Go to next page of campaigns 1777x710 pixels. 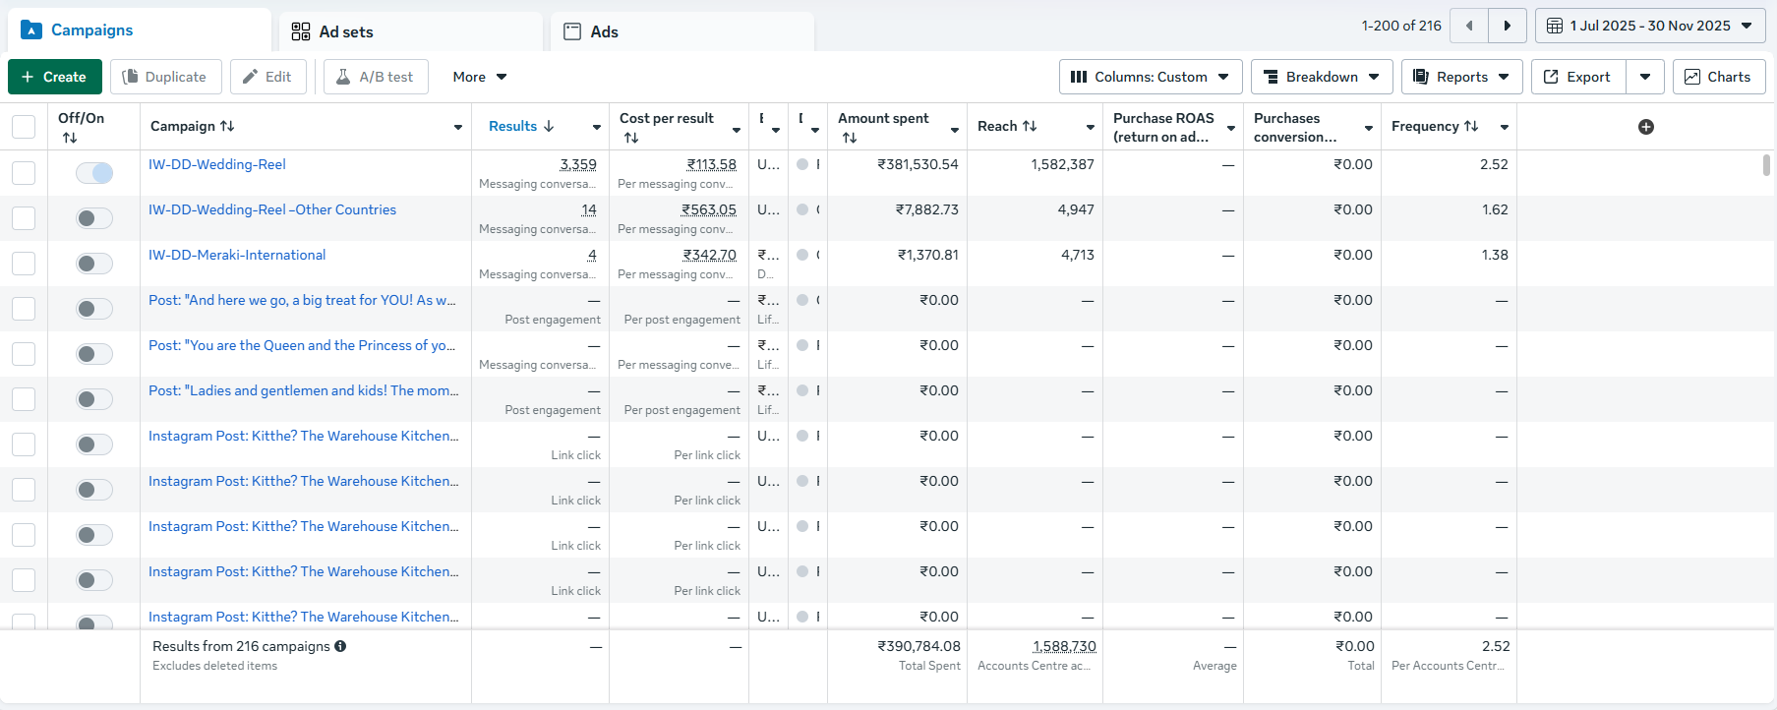[1507, 26]
